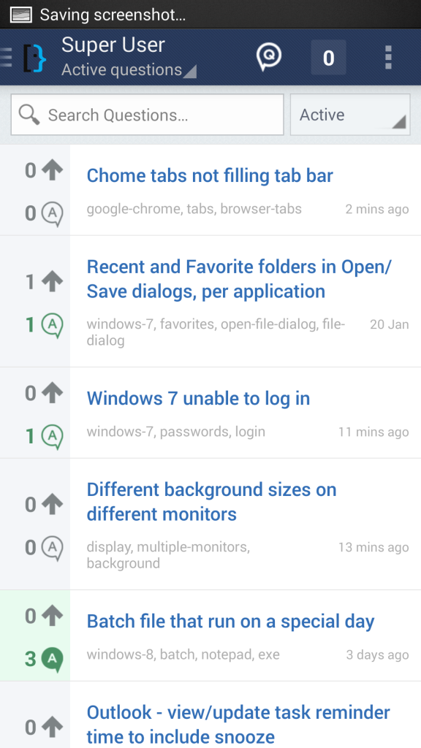This screenshot has width=421, height=748.
Task: Focus the Search Questions input field
Action: click(x=148, y=115)
